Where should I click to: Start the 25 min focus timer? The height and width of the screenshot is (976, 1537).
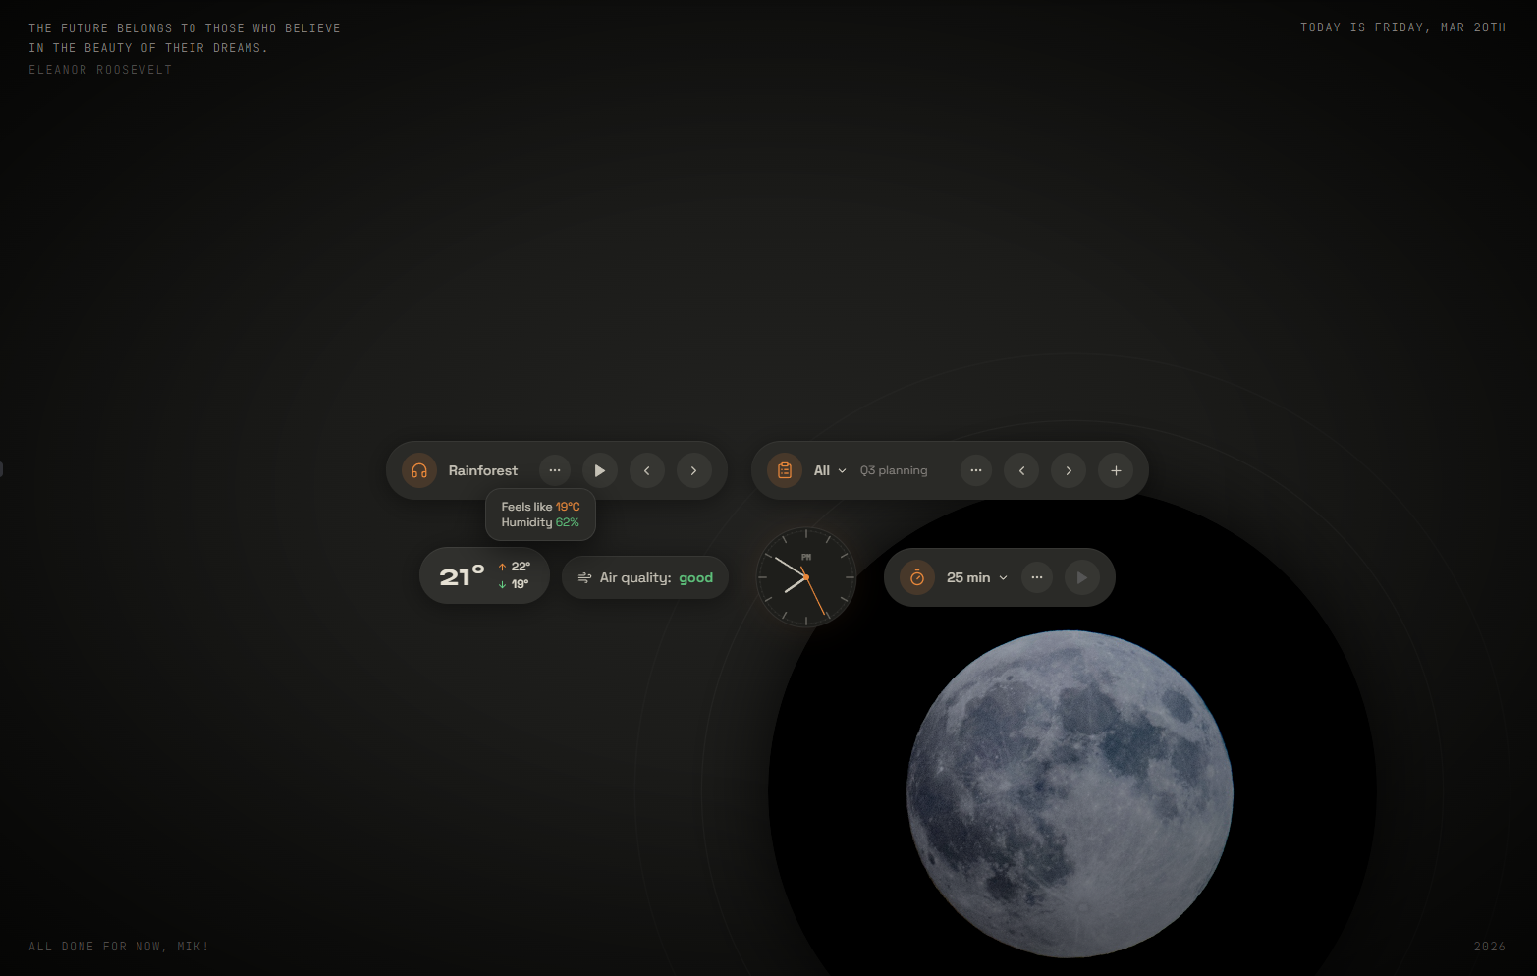[x=1082, y=577]
